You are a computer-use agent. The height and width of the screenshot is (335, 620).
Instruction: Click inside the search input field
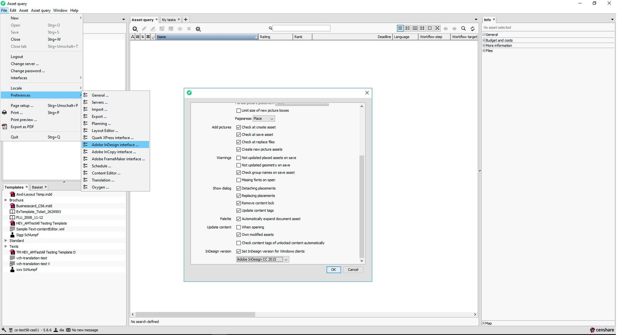(301, 28)
